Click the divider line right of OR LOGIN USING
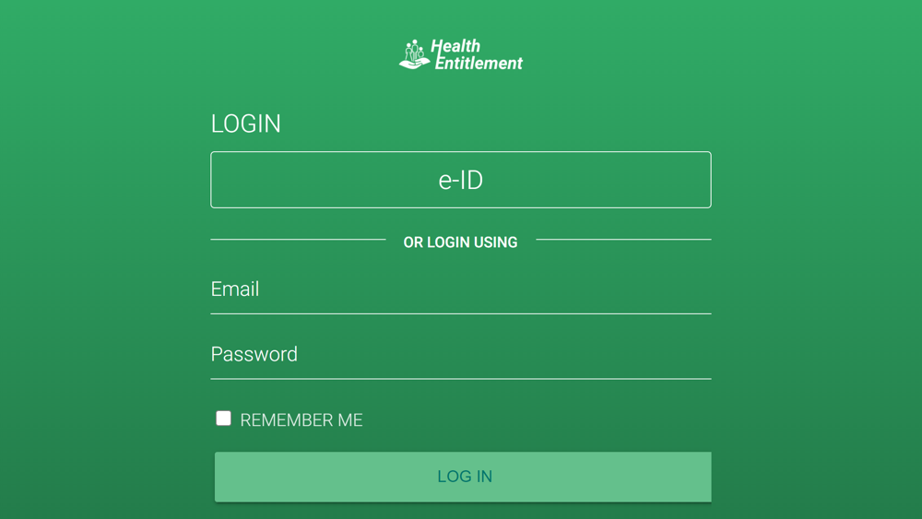Viewport: 922px width, 519px height. pos(624,240)
